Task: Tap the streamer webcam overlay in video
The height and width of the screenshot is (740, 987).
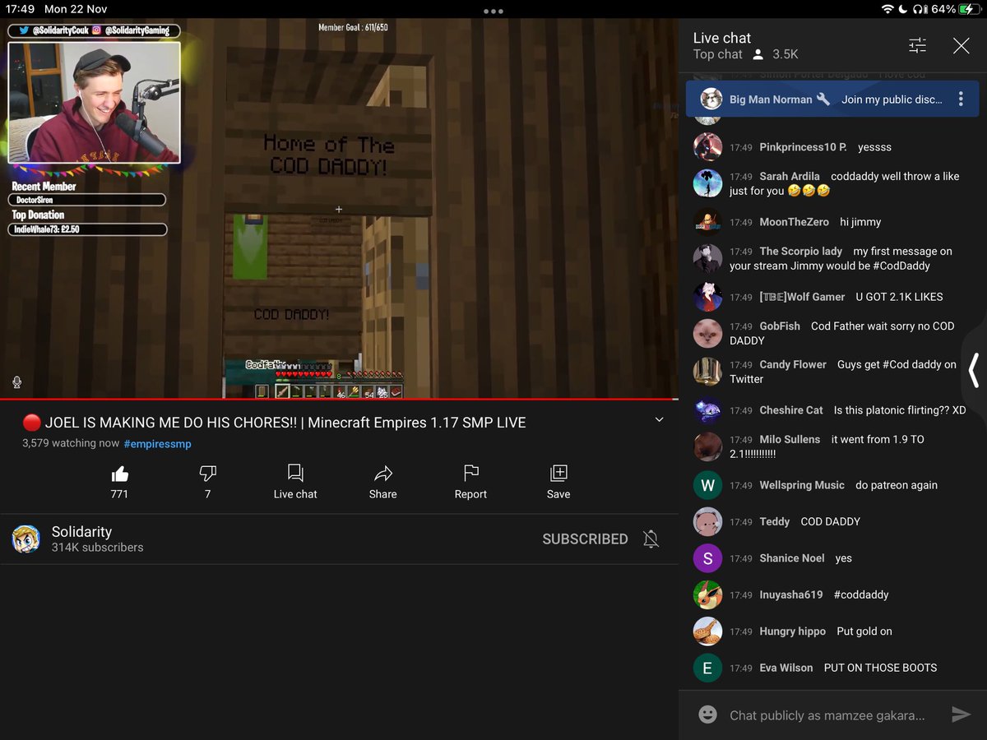Action: [94, 103]
